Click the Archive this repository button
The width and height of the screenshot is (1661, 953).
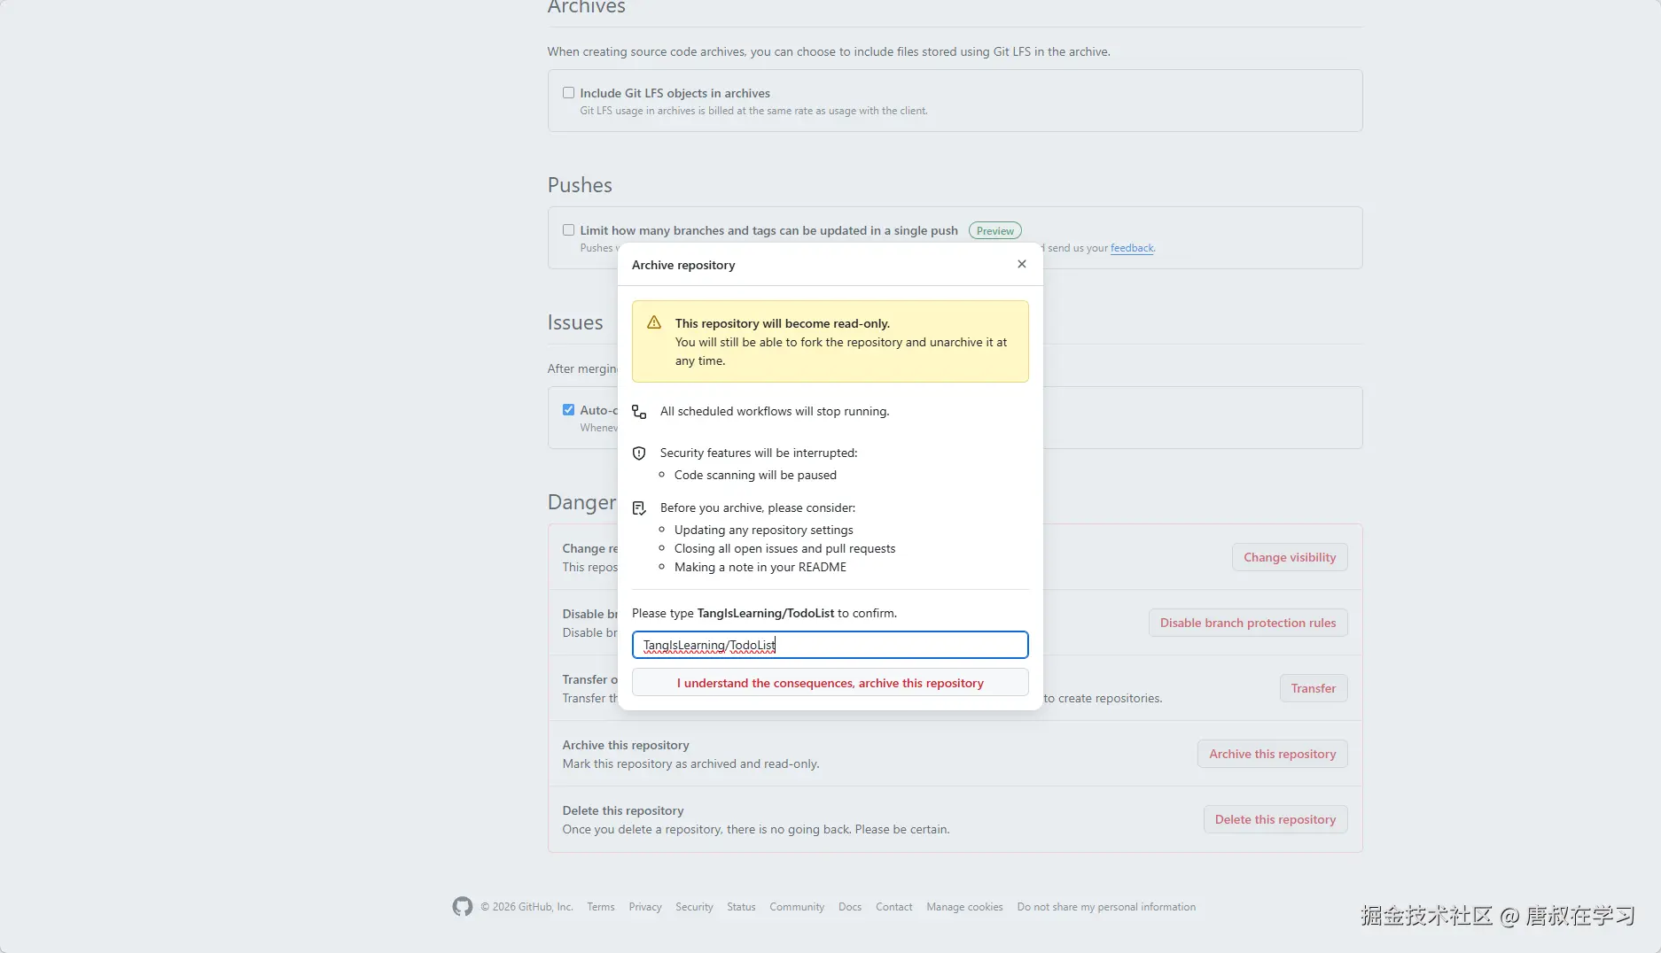[1273, 754]
